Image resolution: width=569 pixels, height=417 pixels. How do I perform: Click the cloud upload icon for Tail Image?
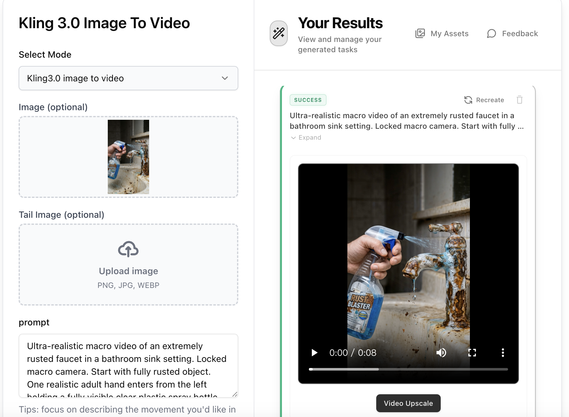coord(128,249)
